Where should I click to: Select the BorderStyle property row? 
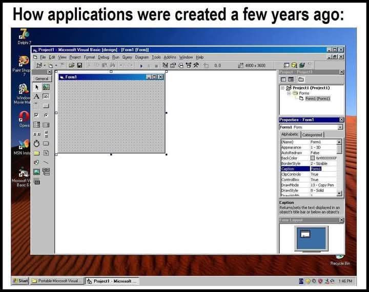309,164
